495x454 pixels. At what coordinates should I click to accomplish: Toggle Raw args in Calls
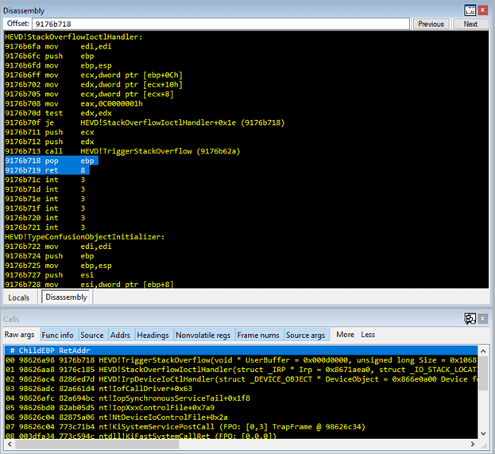point(20,335)
